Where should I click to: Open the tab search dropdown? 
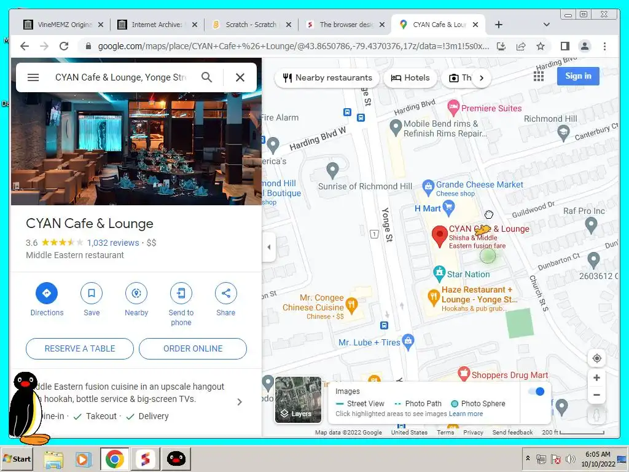click(x=546, y=25)
